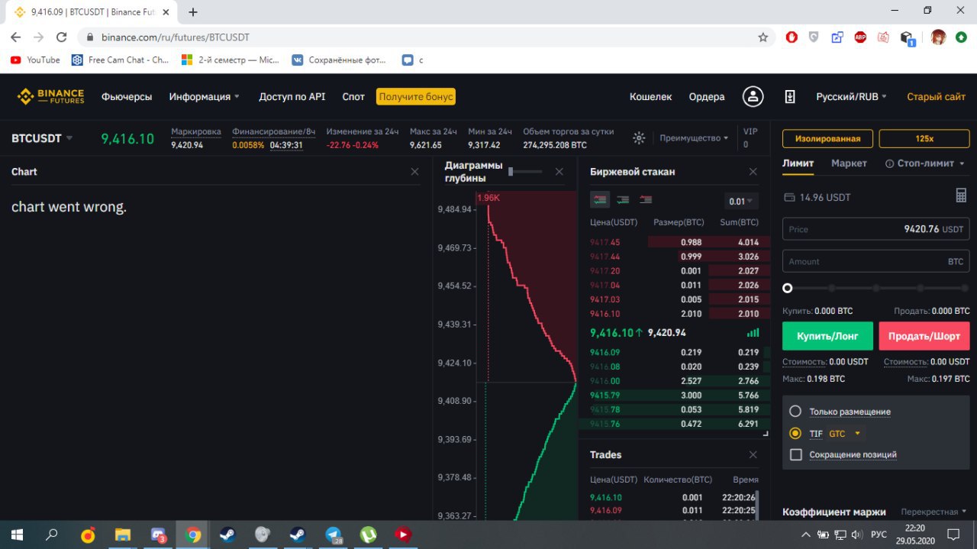Click the 125x leverage button

[x=924, y=138]
